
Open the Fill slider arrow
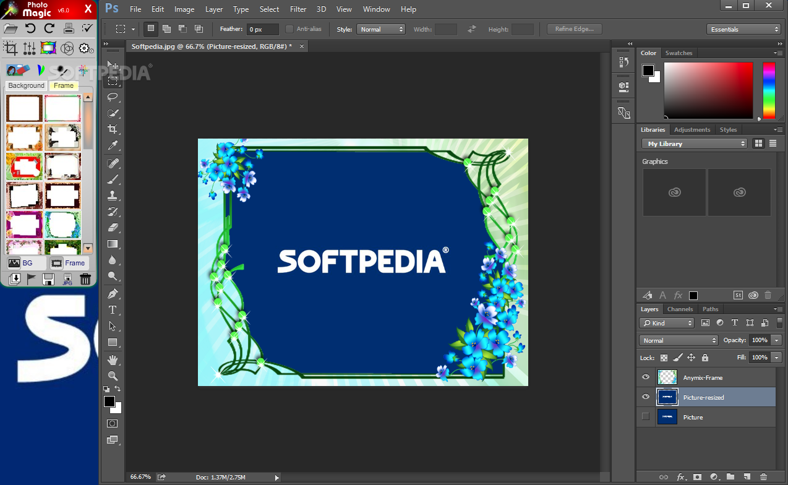click(x=777, y=358)
